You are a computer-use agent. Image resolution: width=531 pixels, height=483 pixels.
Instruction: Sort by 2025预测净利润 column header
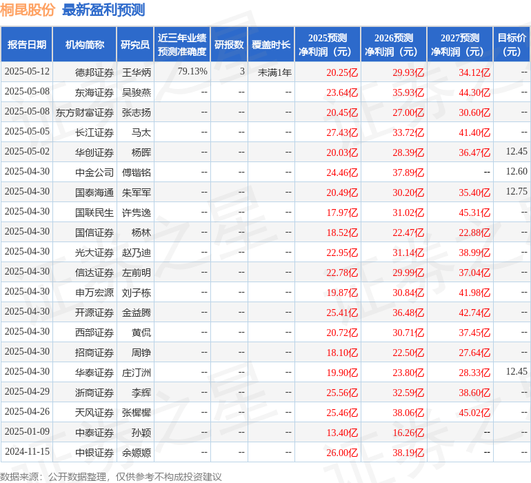(327, 45)
